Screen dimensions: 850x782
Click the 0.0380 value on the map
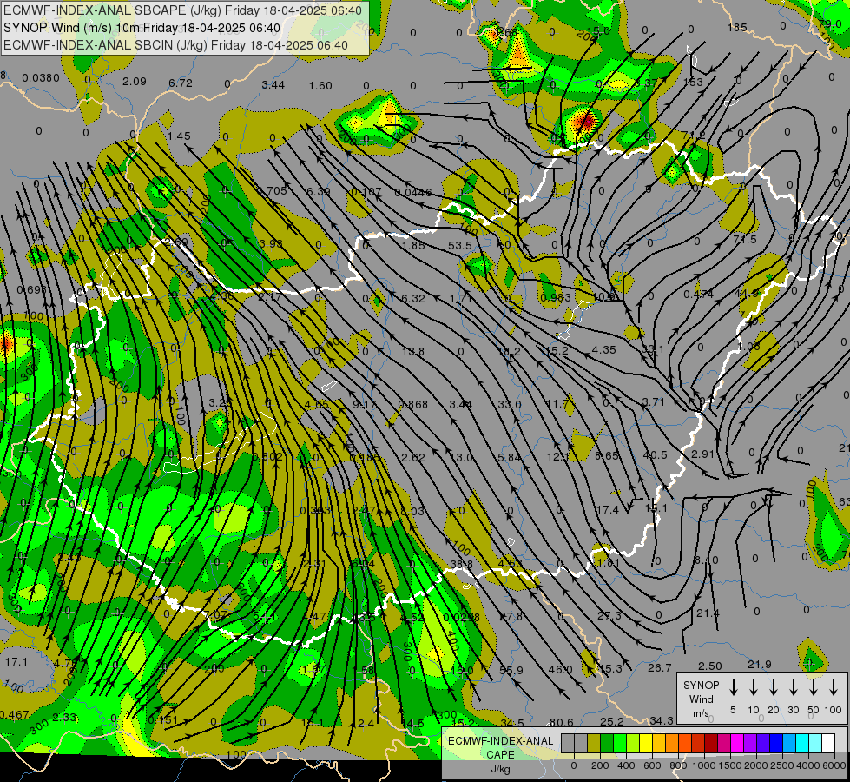click(41, 78)
